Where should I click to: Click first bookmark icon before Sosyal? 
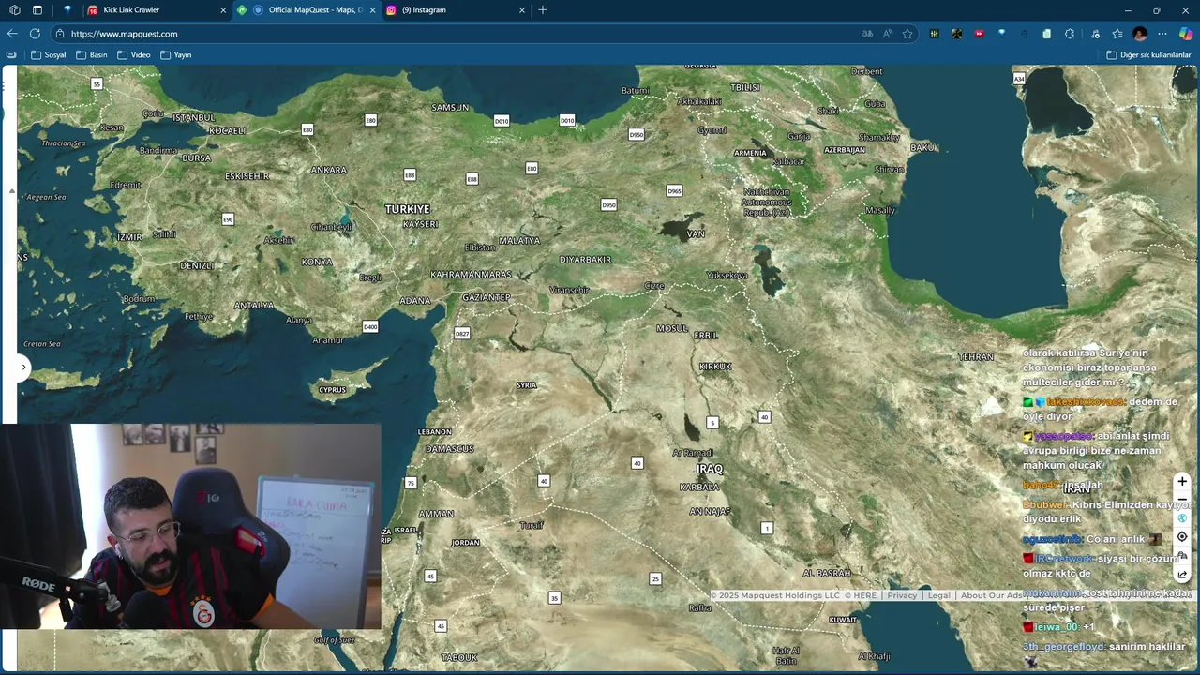pos(11,54)
